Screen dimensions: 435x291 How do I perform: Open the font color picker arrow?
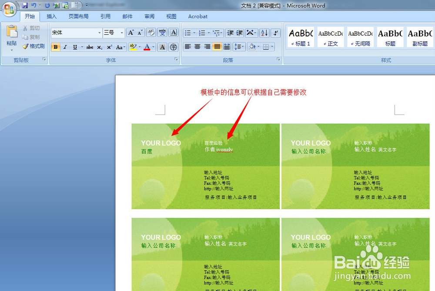[x=154, y=47]
